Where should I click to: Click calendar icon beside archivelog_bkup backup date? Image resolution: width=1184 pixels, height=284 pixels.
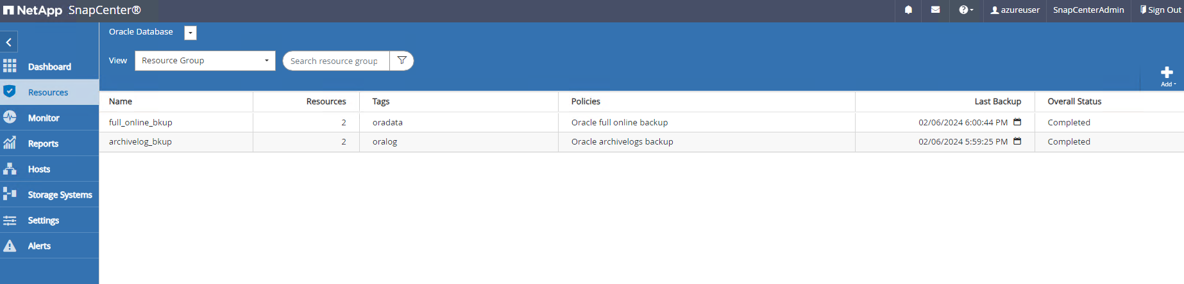tap(1017, 141)
